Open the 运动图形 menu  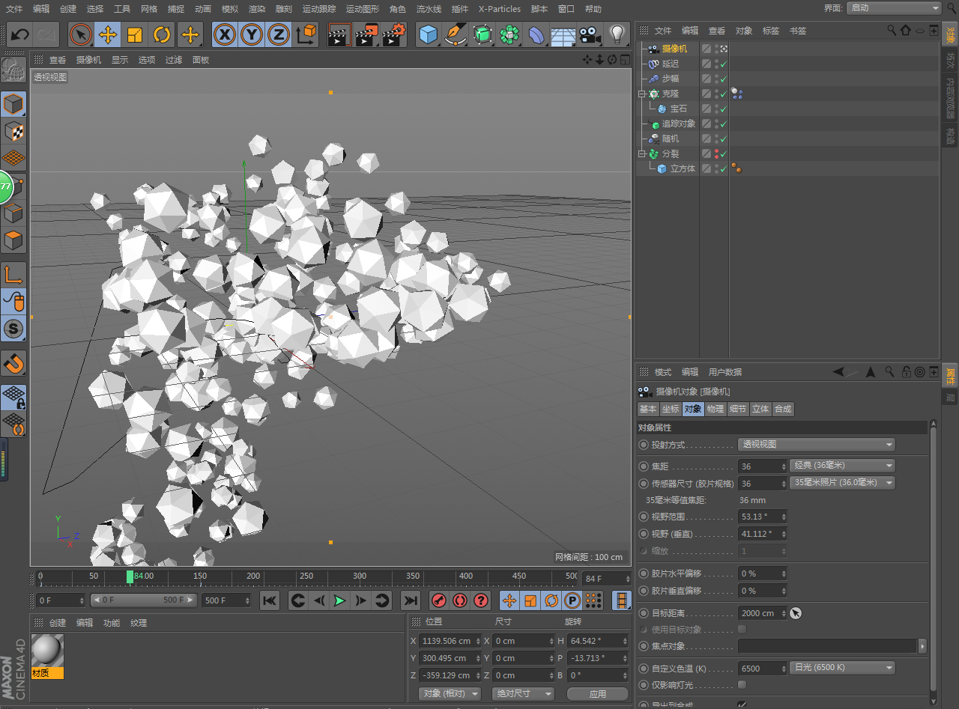[363, 9]
